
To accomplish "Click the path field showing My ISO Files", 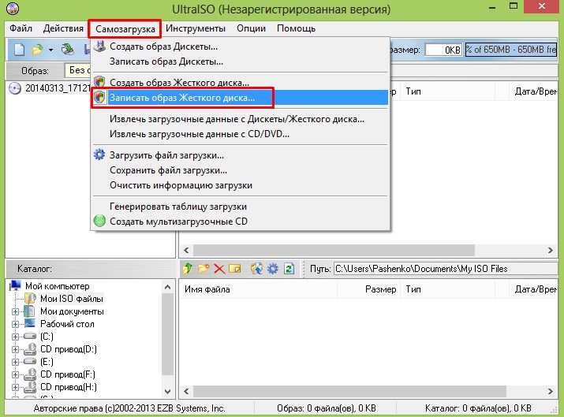I will (442, 269).
